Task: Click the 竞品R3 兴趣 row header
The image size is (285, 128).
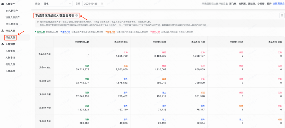Action: 45,94
